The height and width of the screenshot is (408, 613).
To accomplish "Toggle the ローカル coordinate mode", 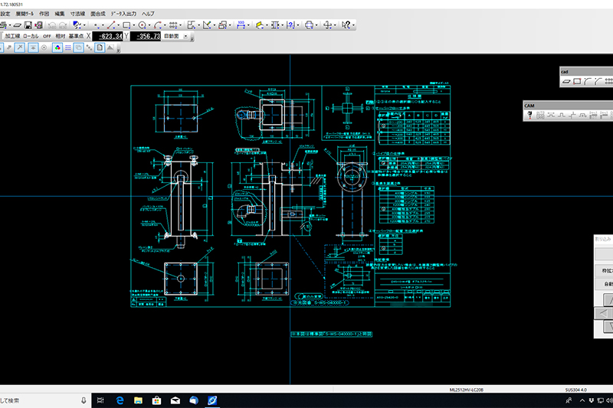I will pos(31,36).
